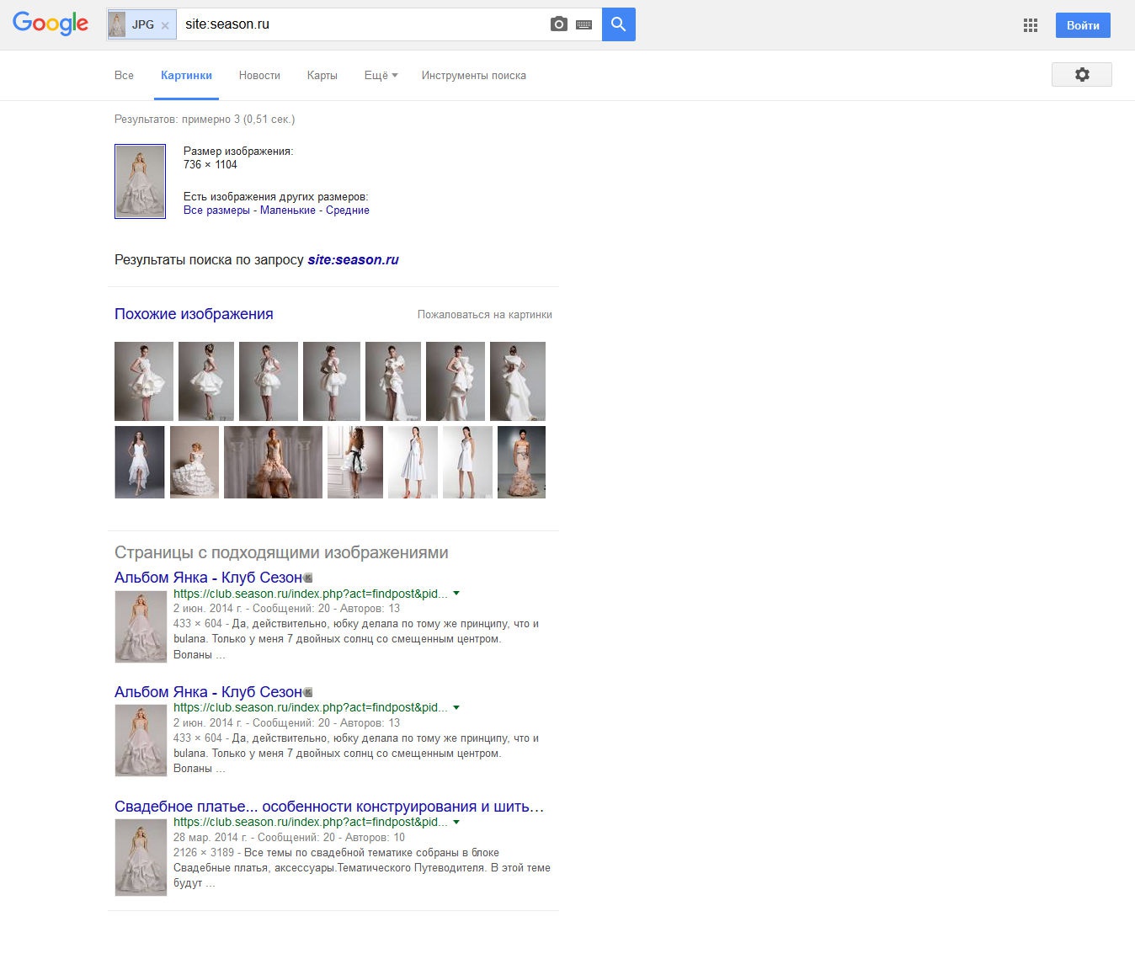Click the Результатов: примерно 3 count text
The width and height of the screenshot is (1135, 959).
pos(205,120)
